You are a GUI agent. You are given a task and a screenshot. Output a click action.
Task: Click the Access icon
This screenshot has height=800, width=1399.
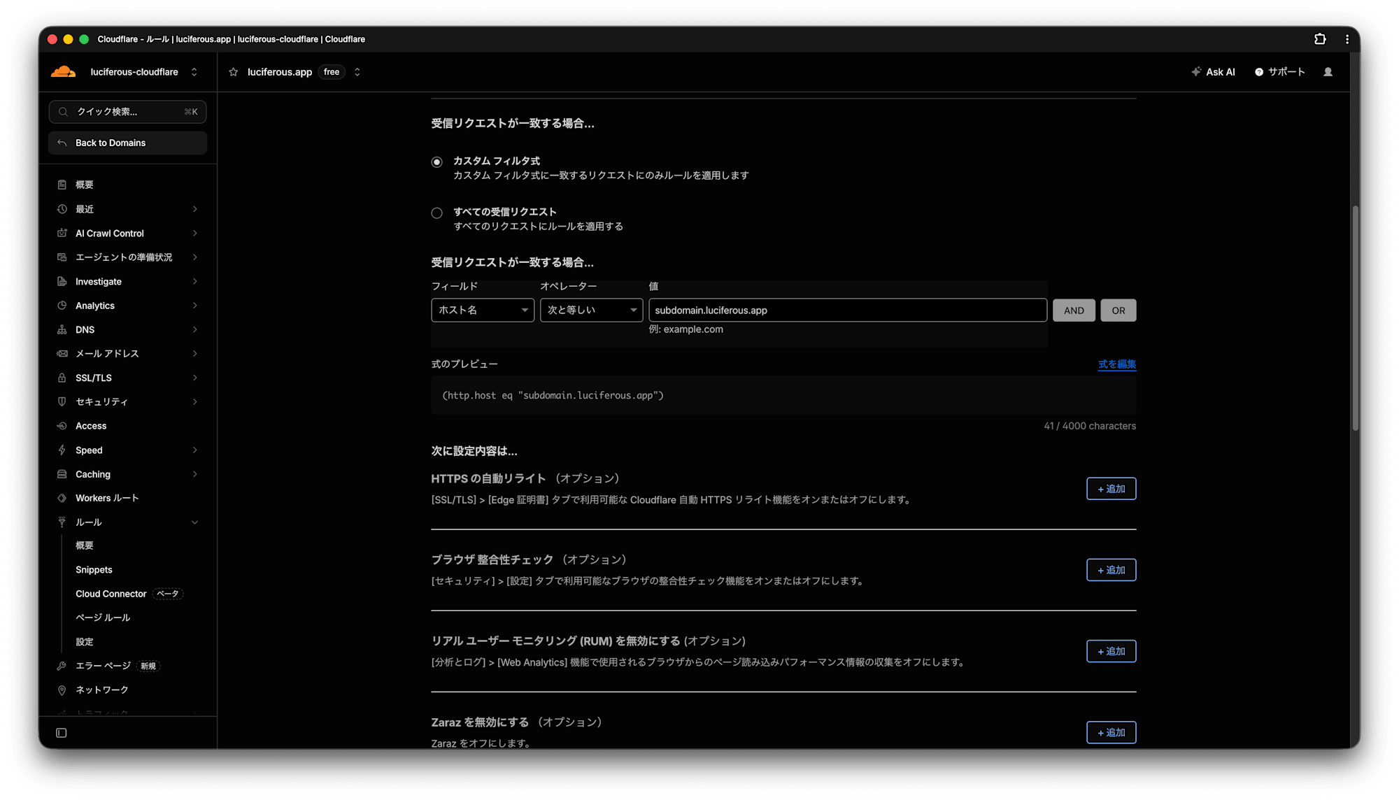tap(62, 426)
